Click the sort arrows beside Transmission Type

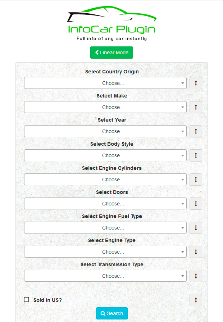click(196, 276)
